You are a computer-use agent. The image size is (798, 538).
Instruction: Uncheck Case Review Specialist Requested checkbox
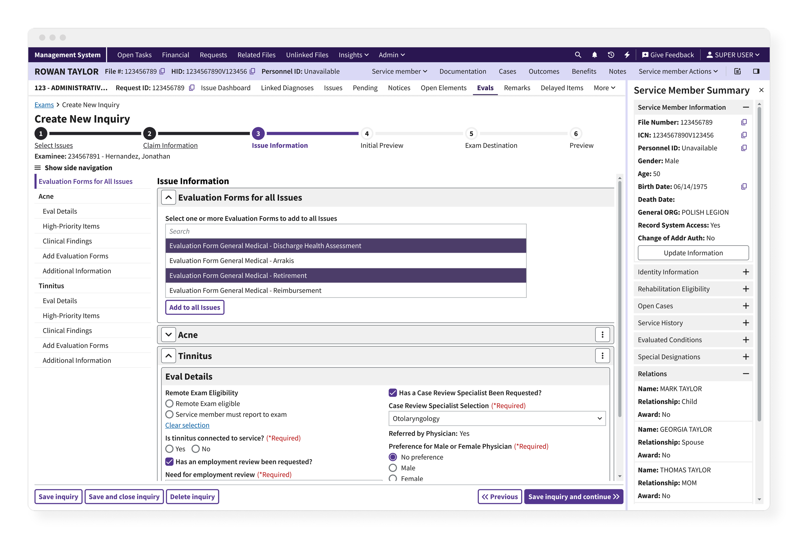[393, 393]
